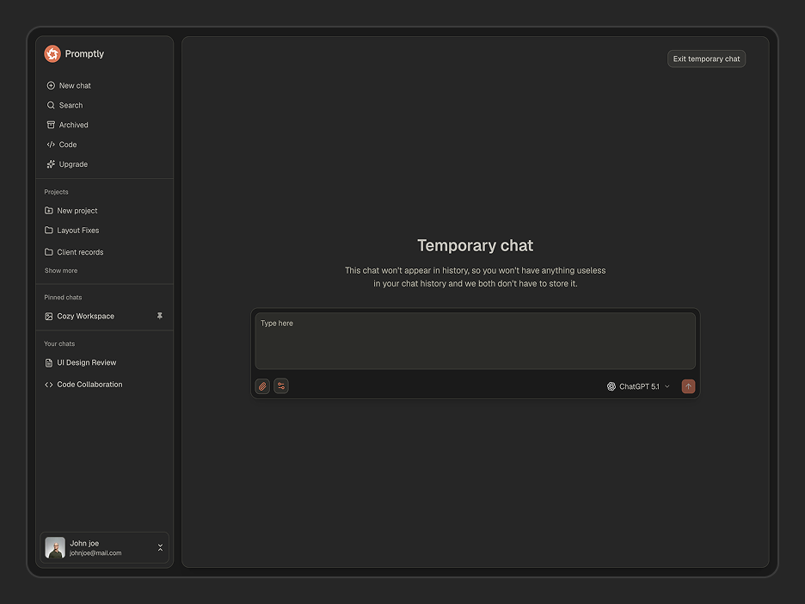The image size is (805, 604).
Task: Click the Code brackets icon in sidebar menu
Action: coord(51,145)
